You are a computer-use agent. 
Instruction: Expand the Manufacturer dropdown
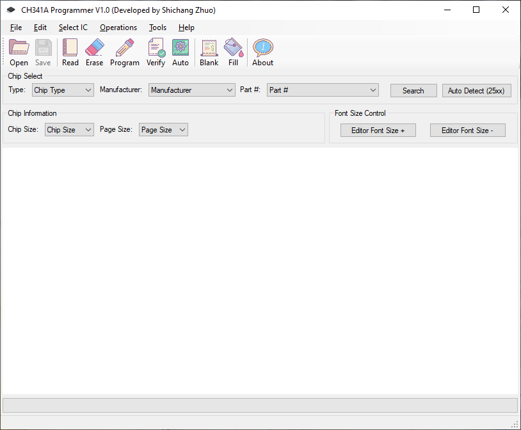point(192,90)
